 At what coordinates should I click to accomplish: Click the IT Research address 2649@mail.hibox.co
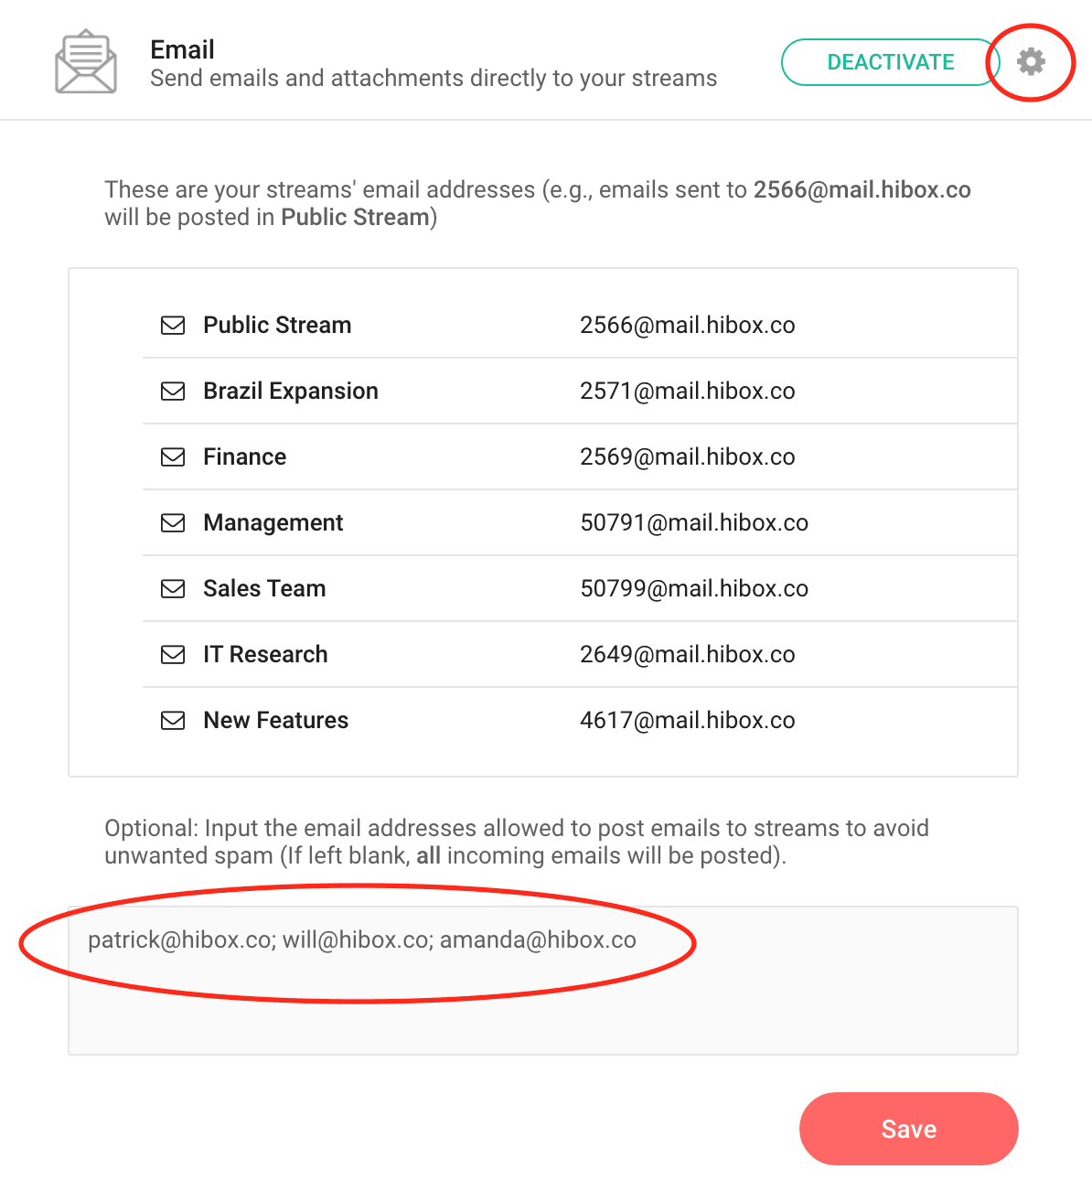(x=688, y=655)
